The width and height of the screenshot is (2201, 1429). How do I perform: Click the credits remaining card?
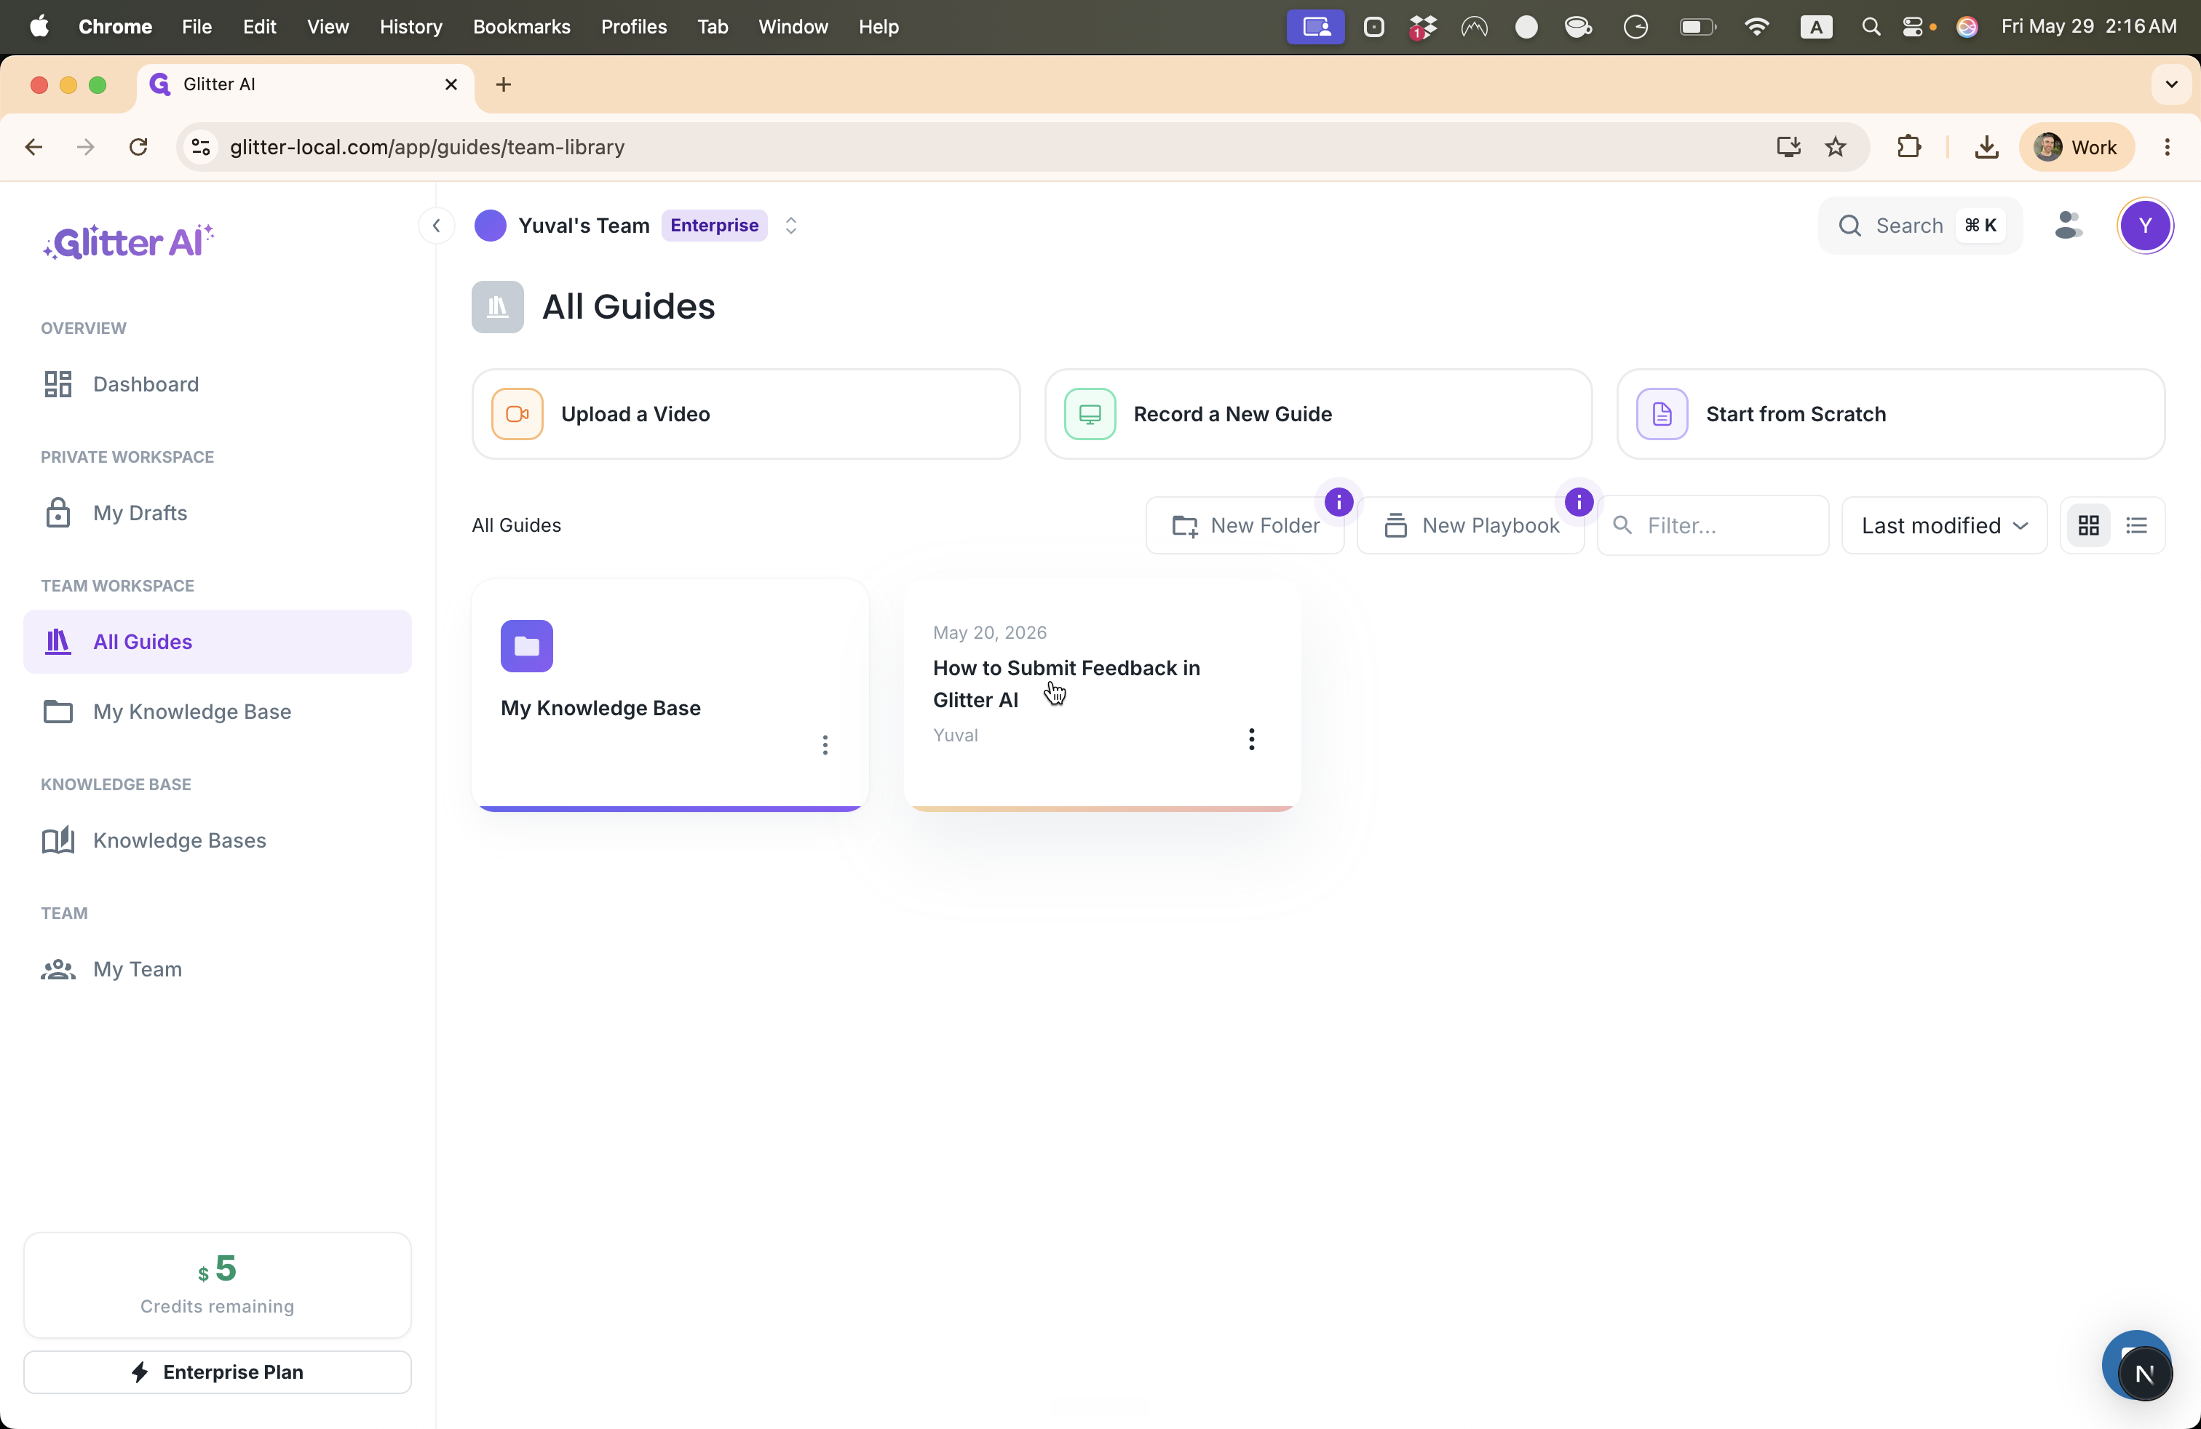pos(218,1285)
